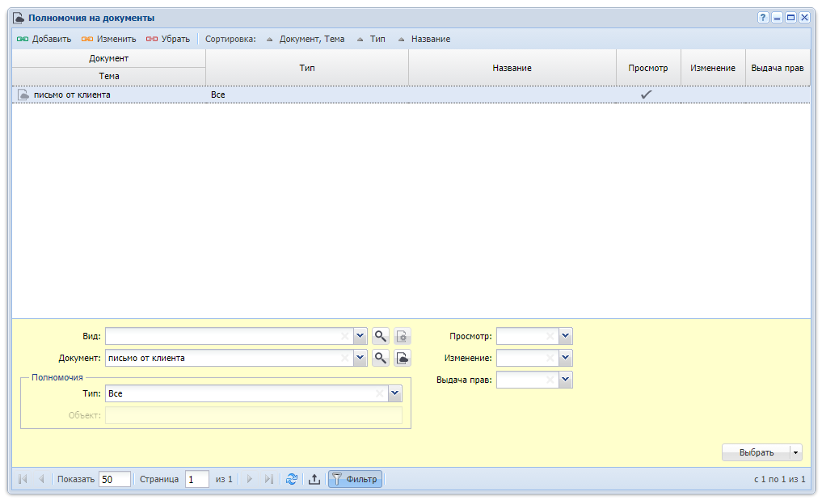
Task: Clear the Выдача прав filter with X
Action: 550,380
